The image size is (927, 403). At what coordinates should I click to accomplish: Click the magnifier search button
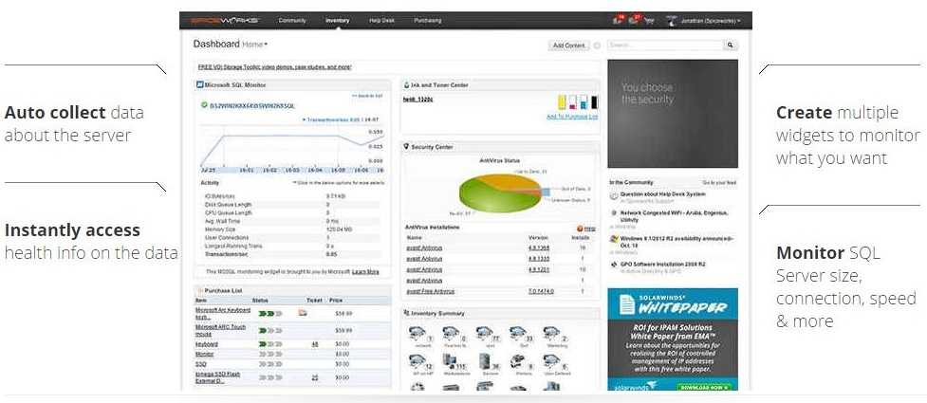731,45
